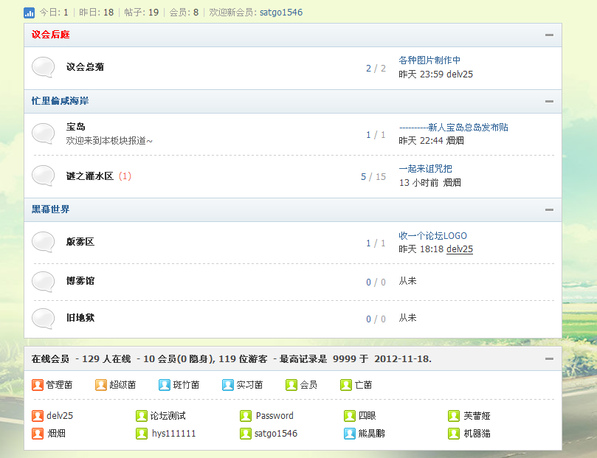Open latest thread 一起来诅咒把
Screen dimensions: 597x458
(425, 168)
